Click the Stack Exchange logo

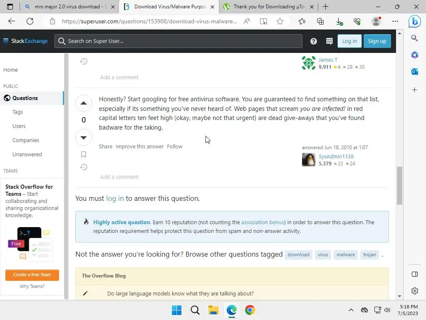[25, 41]
